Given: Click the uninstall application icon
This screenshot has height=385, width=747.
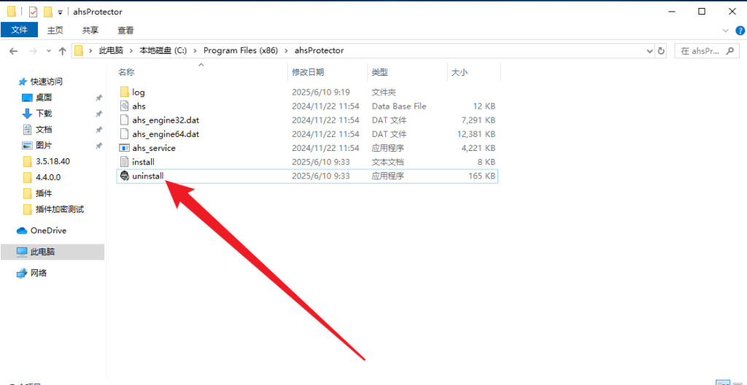Looking at the screenshot, I should click(124, 176).
